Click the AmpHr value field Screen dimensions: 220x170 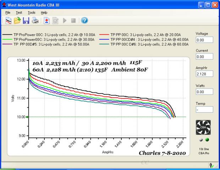(x=204, y=74)
